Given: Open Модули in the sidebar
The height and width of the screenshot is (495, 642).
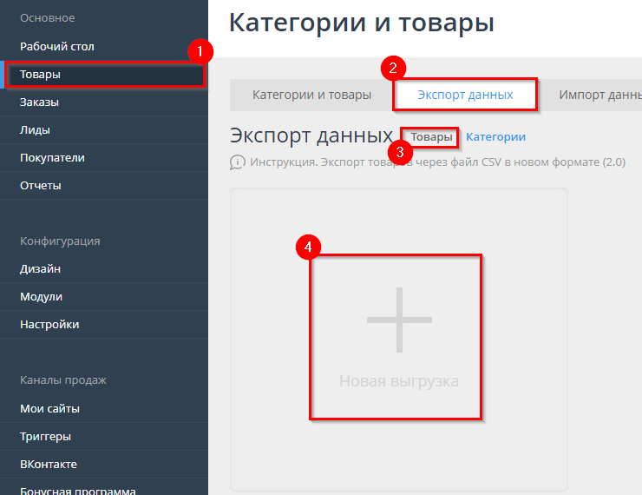Looking at the screenshot, I should [x=41, y=297].
